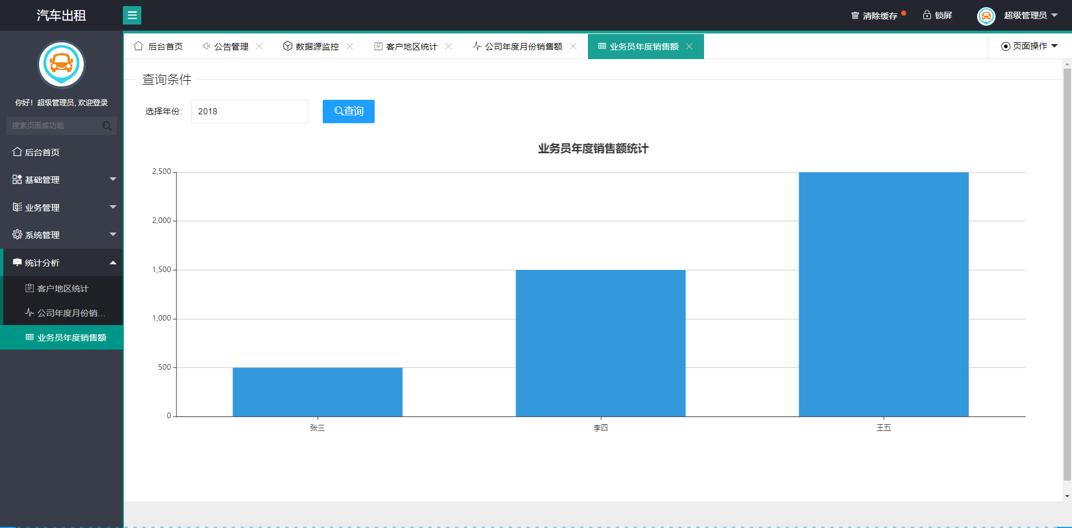Image resolution: width=1072 pixels, height=528 pixels.
Task: Toggle the sidebar with the hamburger icon
Action: pos(132,15)
